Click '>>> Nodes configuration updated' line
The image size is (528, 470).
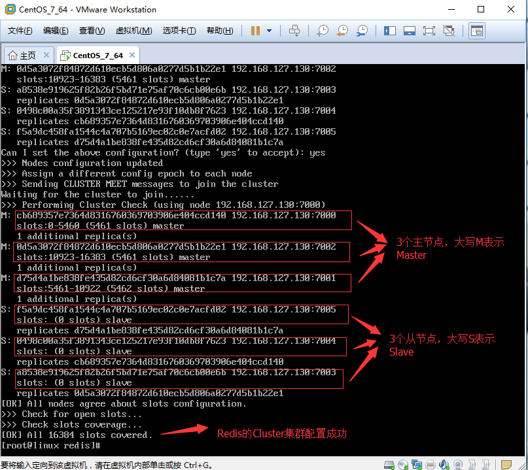click(x=82, y=163)
